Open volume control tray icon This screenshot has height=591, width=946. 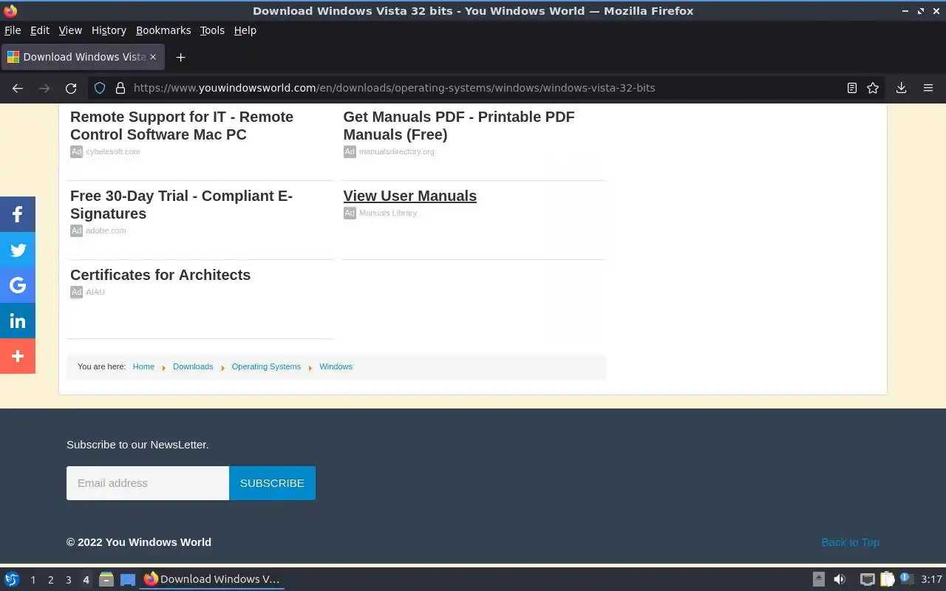coord(840,579)
